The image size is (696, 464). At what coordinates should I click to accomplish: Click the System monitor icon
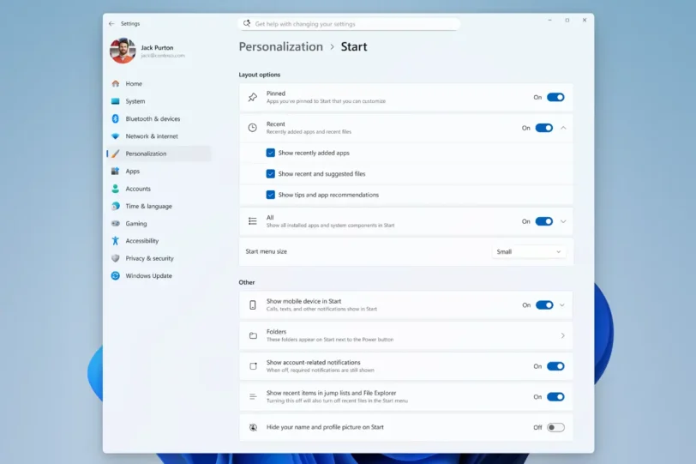pyautogui.click(x=116, y=101)
